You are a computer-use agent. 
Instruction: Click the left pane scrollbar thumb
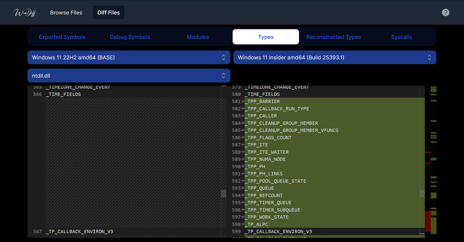(223, 193)
